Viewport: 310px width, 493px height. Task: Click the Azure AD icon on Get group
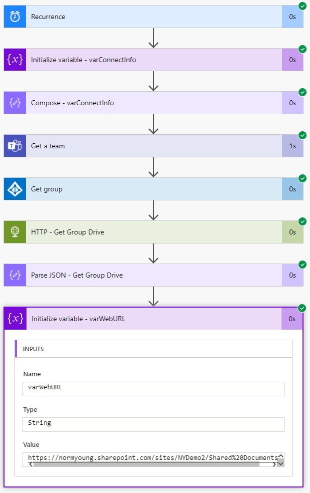pos(15,189)
